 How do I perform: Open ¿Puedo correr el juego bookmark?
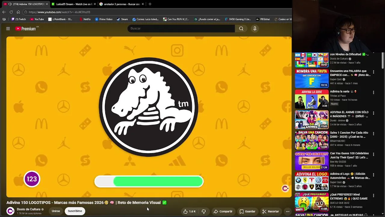207,19
